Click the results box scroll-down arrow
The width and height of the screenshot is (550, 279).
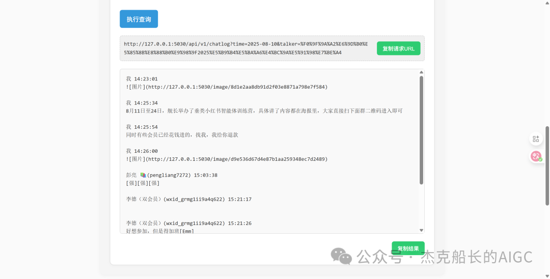(421, 230)
